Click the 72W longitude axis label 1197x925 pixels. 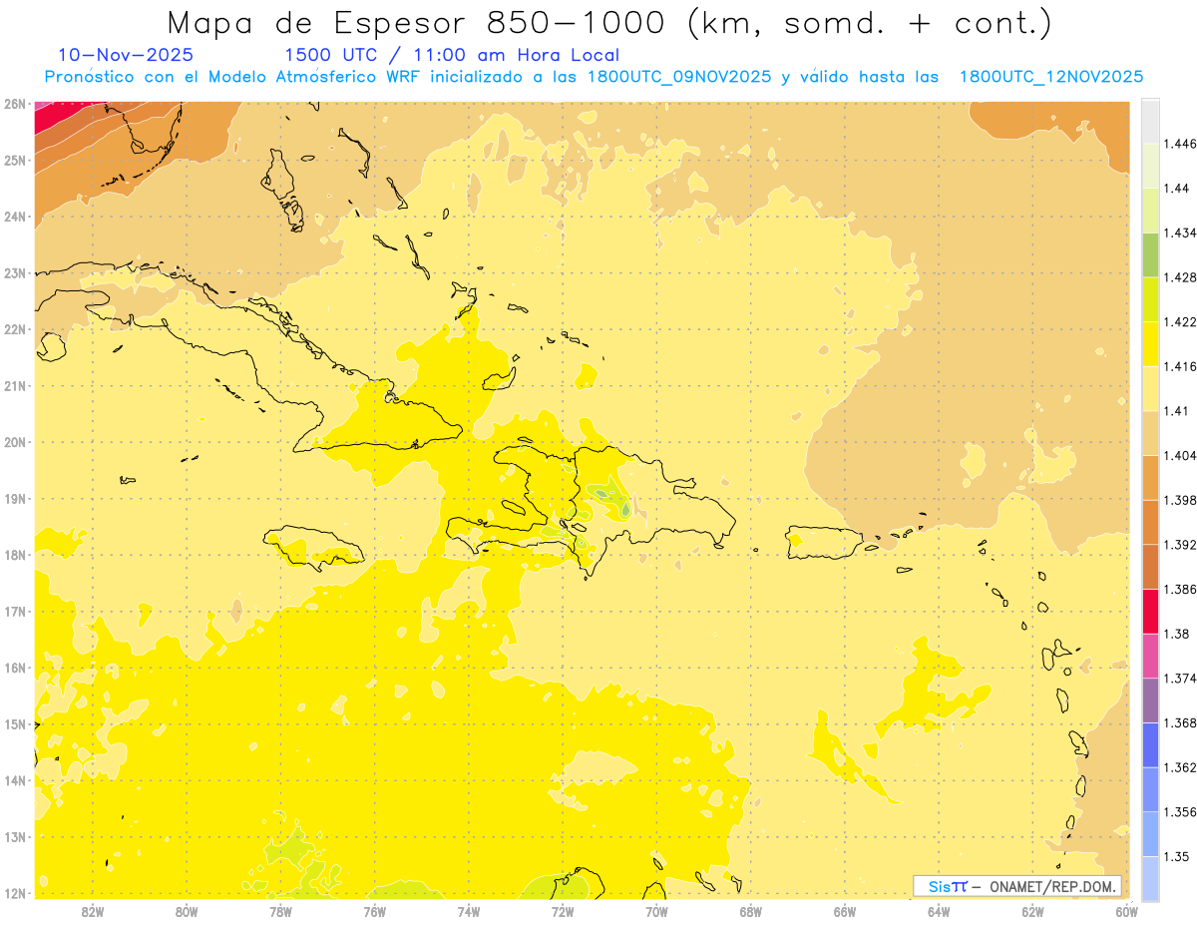[x=563, y=911]
